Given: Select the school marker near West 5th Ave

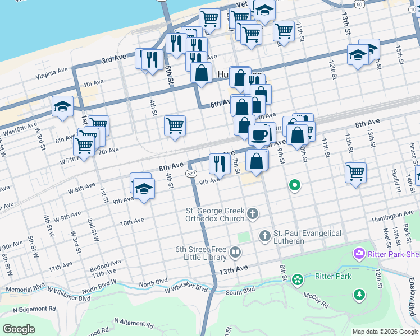Looking at the screenshot, I should click(62, 107).
